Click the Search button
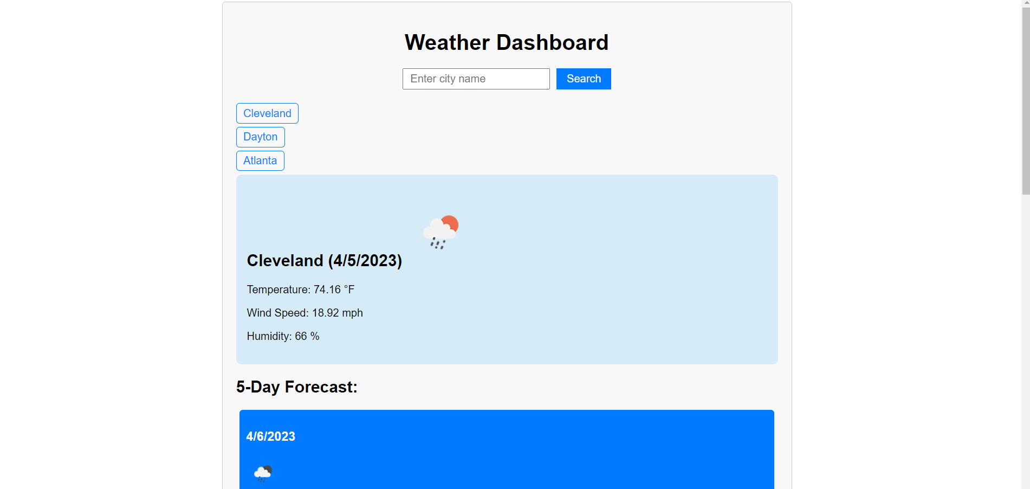The width and height of the screenshot is (1030, 489). point(584,79)
